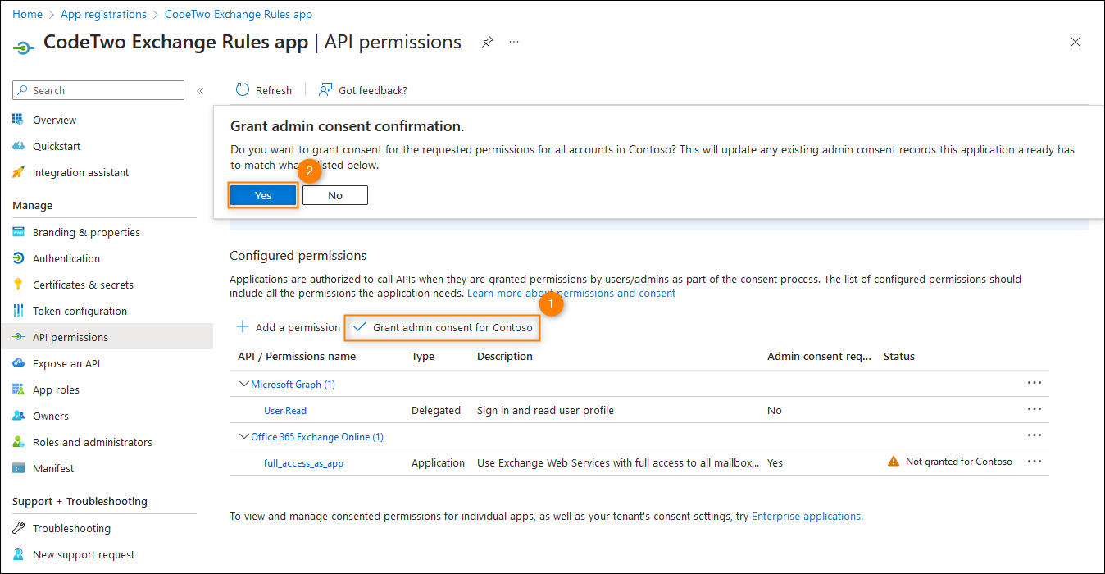Select the App roles menu item
The width and height of the screenshot is (1105, 574).
[x=56, y=389]
